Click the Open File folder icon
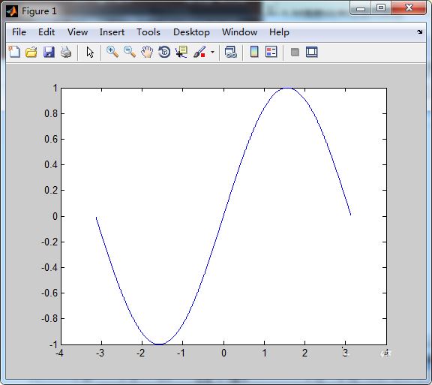 31,52
